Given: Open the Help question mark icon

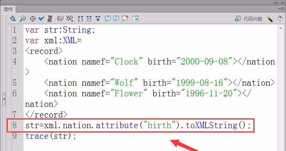Looking at the screenshot, I should (280, 18).
